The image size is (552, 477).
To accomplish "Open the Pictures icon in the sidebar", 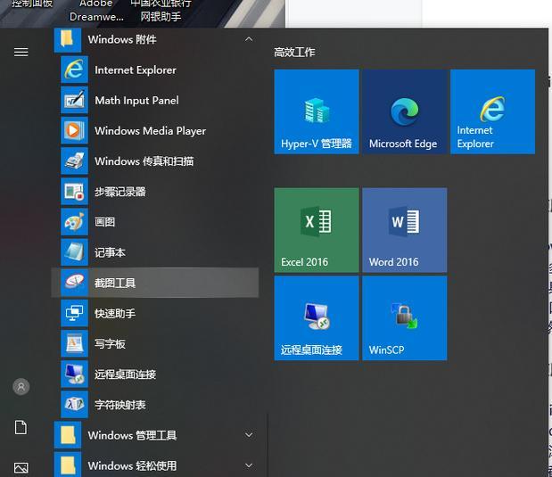I will pos(21,467).
